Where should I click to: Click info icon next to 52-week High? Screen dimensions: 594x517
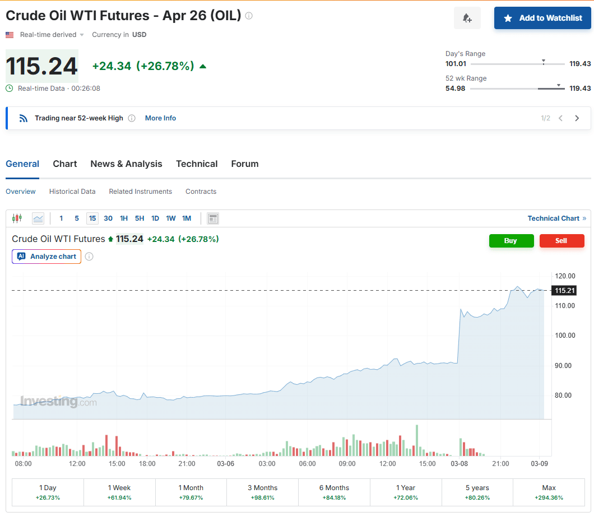[x=132, y=118]
